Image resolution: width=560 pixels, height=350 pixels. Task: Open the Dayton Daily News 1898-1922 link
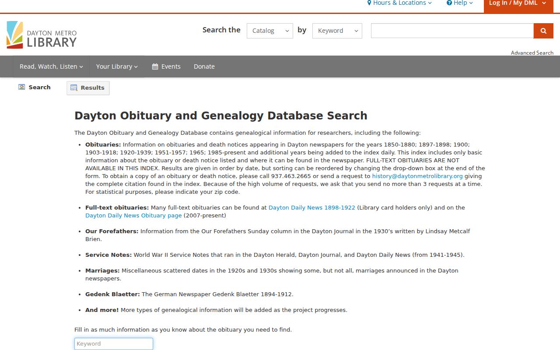(312, 207)
